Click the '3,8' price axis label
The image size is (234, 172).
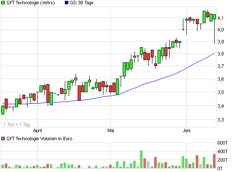click(221, 54)
